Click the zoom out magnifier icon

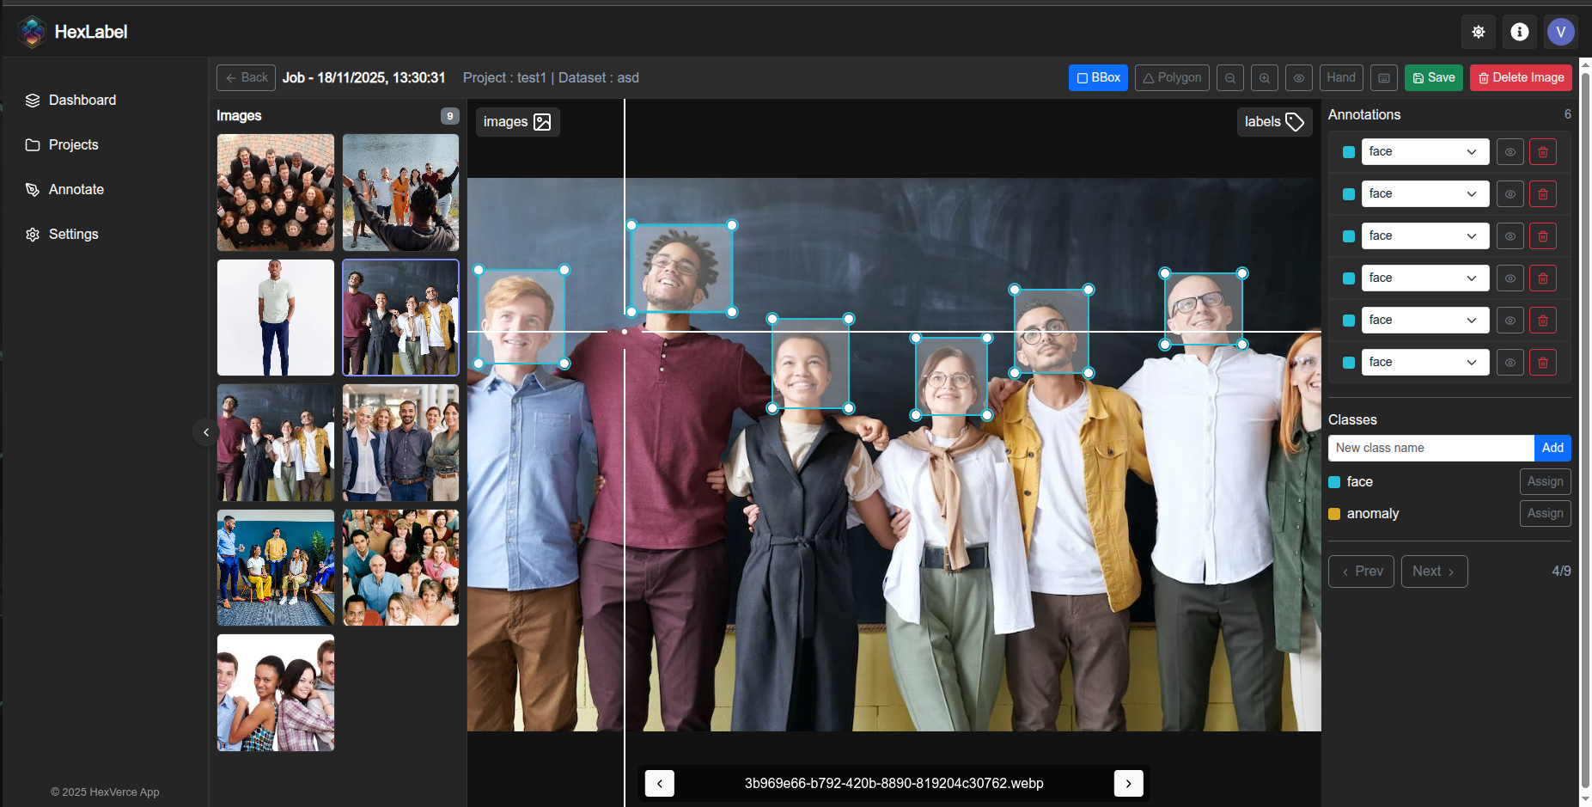pyautogui.click(x=1230, y=78)
